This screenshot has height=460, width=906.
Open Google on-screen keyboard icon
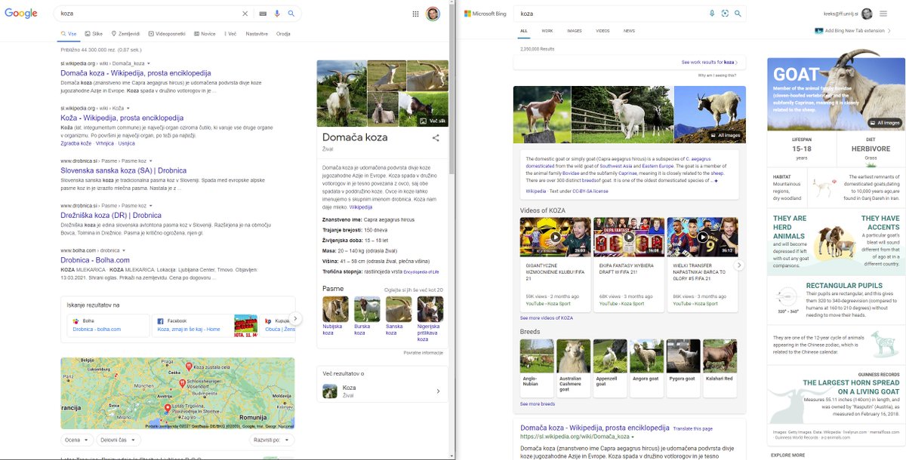(x=263, y=14)
